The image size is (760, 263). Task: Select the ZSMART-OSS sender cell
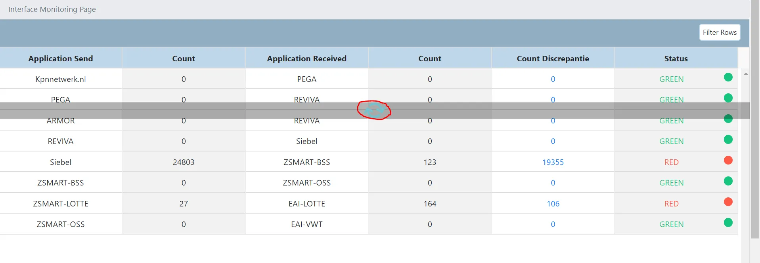pos(61,224)
